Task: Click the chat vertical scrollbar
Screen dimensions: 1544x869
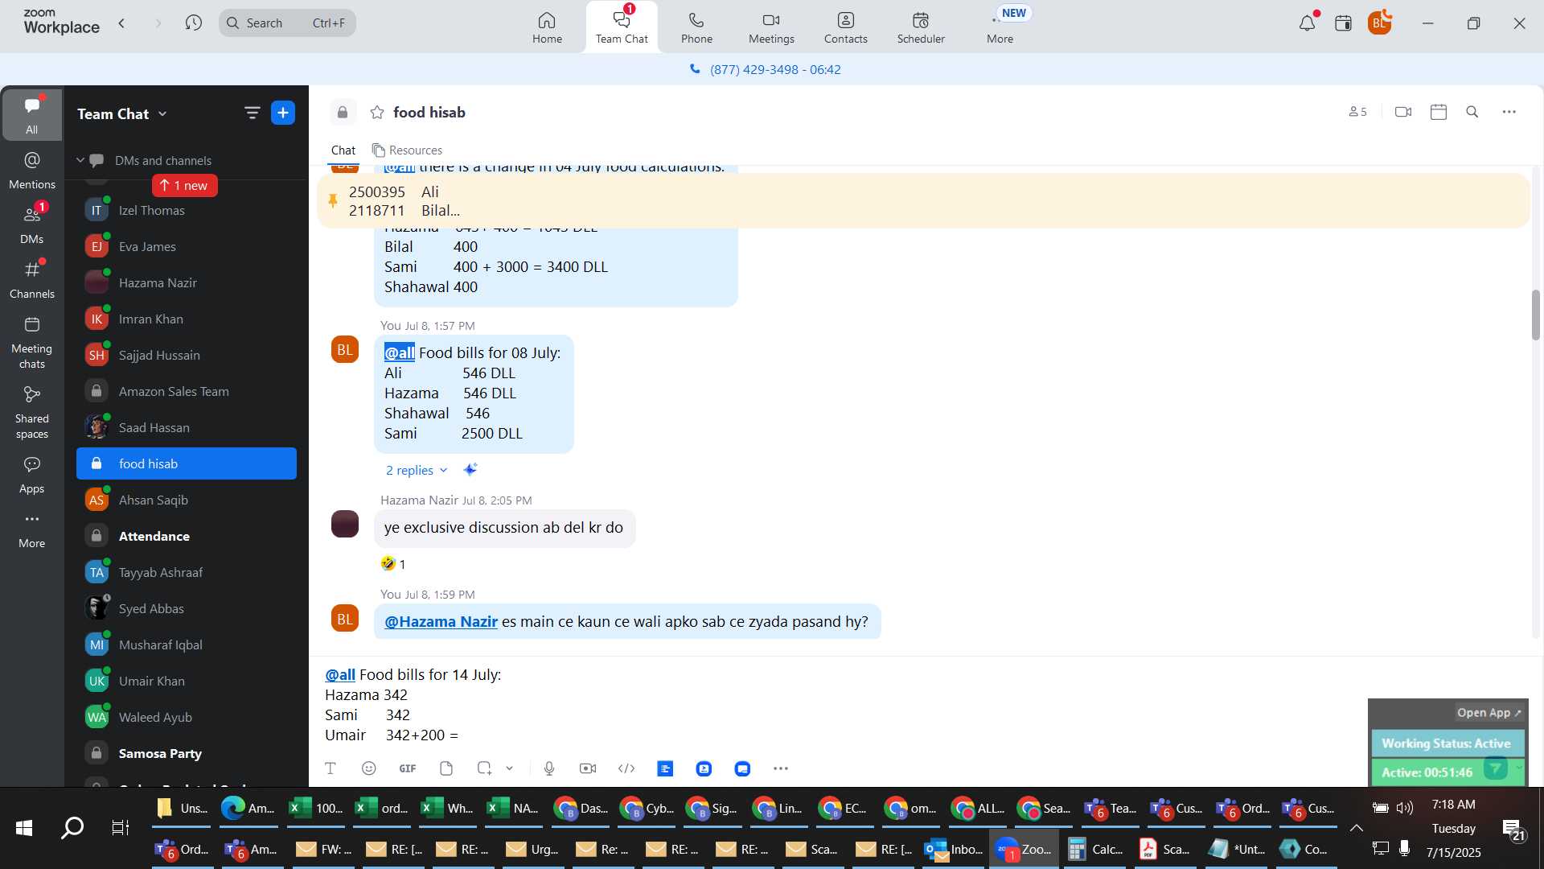Action: 1535,315
